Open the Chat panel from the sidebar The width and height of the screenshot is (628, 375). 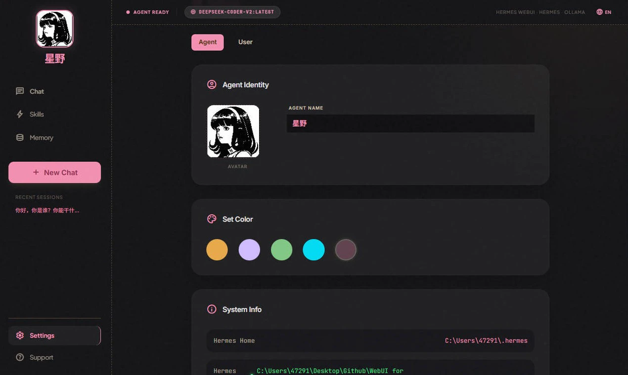pyautogui.click(x=35, y=91)
